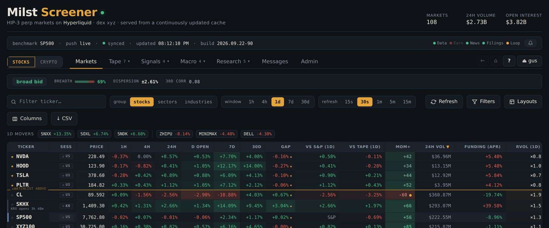
Task: Star the SKHX row
Action: 12,204
